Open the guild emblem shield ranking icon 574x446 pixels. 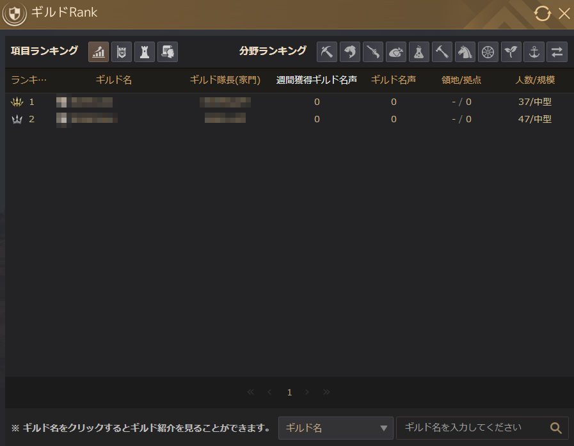click(x=122, y=52)
